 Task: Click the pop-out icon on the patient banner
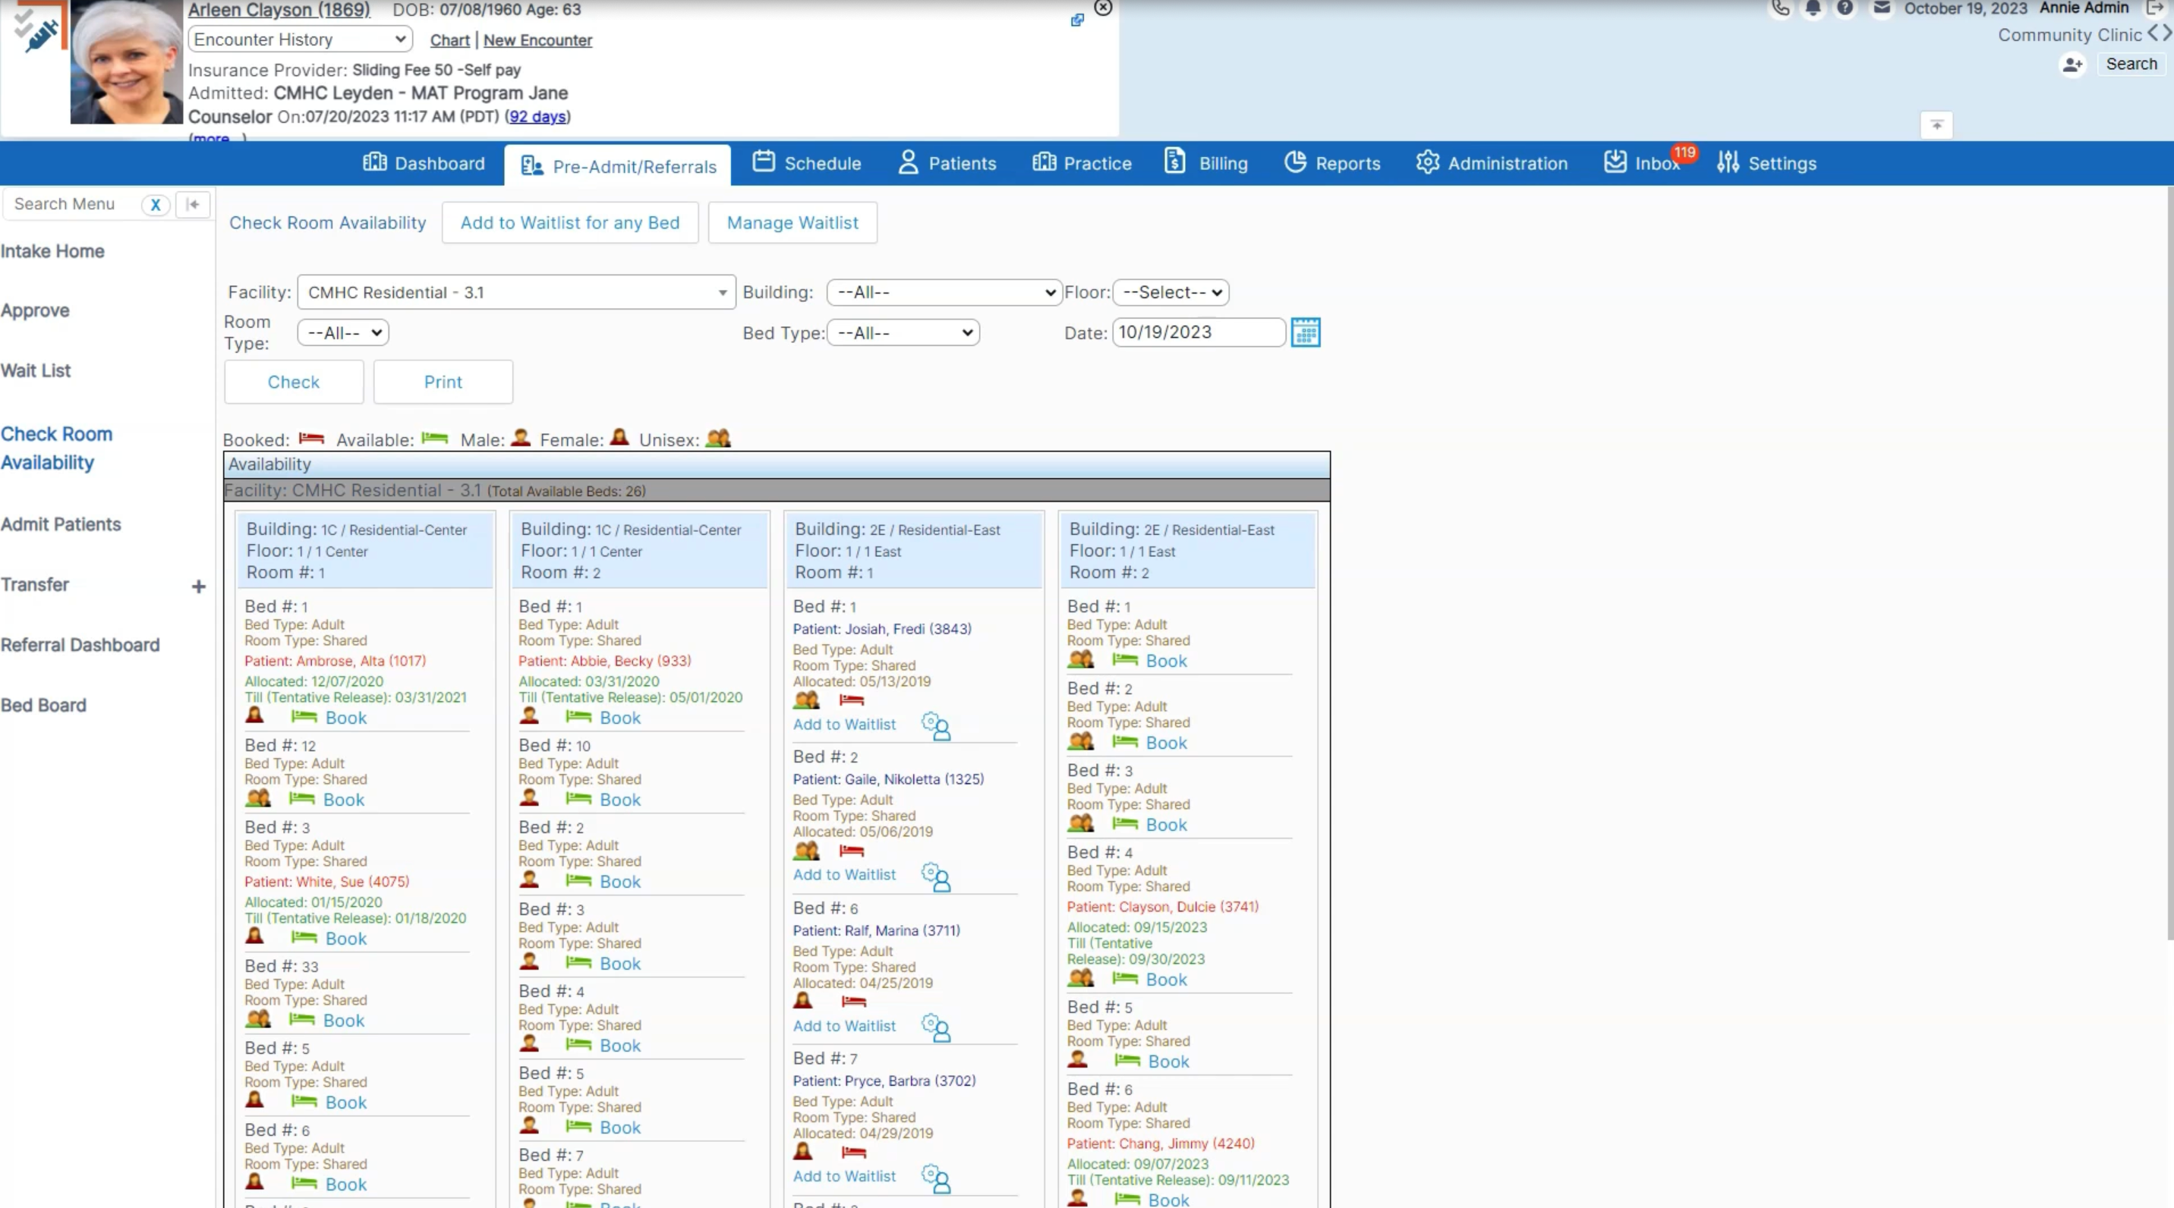click(1076, 20)
